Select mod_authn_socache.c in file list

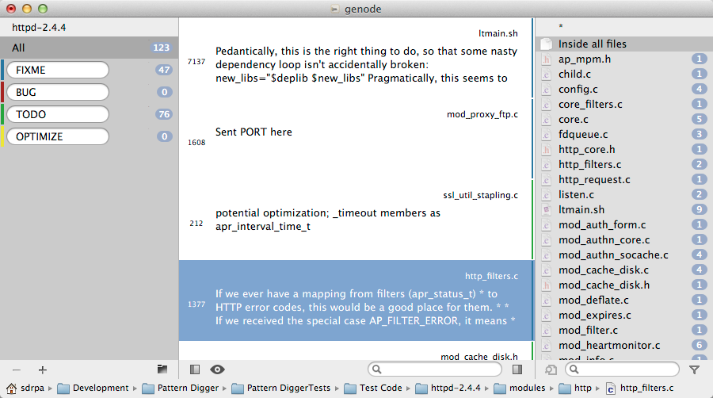[624, 254]
